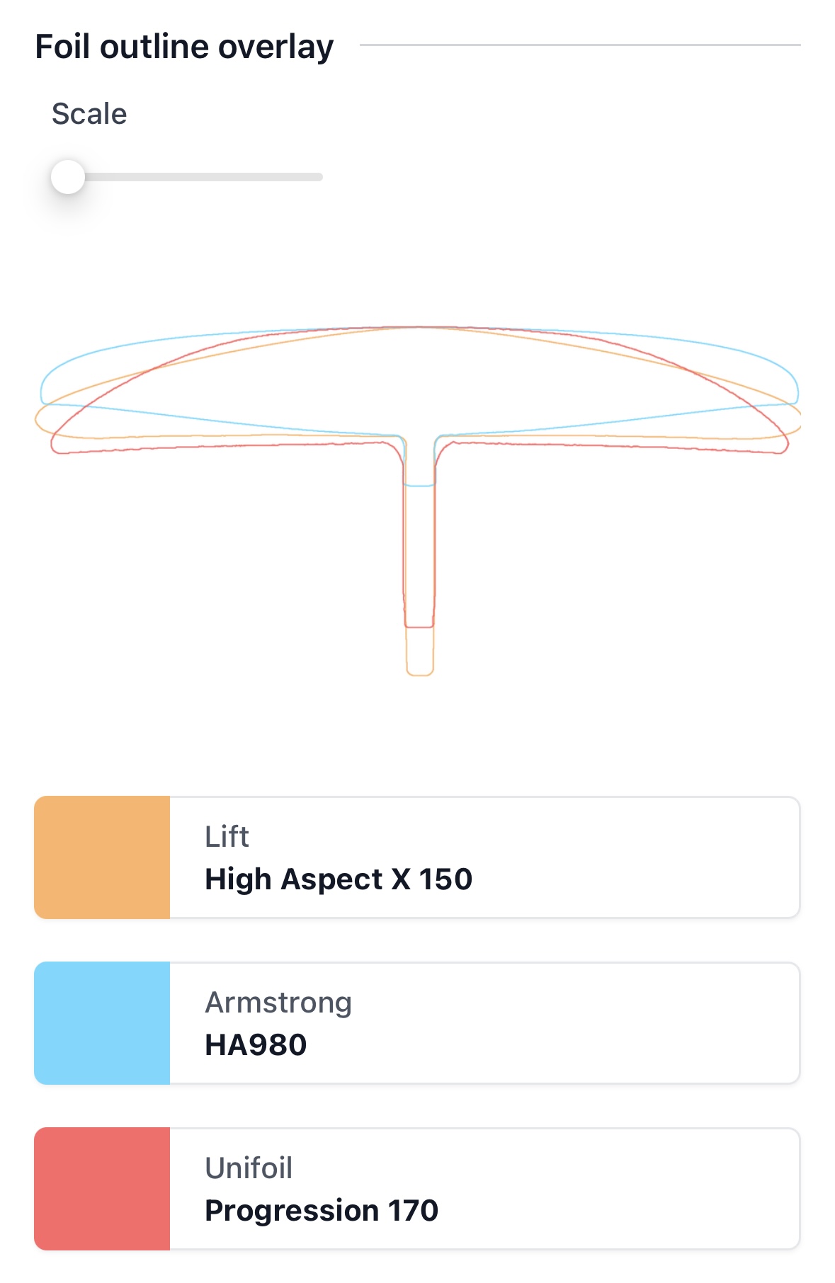Click the Unifoil brand label

click(249, 1168)
